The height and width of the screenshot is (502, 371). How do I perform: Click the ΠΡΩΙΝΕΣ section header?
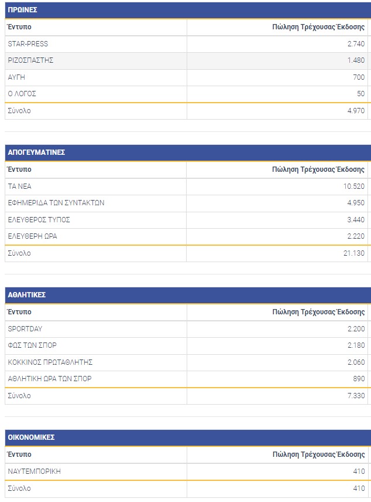coord(23,9)
